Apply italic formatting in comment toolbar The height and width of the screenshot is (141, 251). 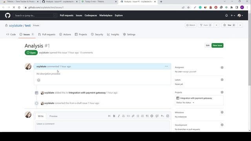tap(118, 116)
